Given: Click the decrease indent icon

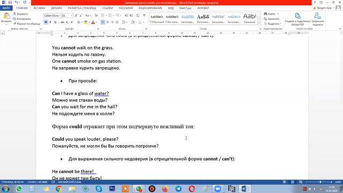Looking at the screenshot, I should pyautogui.click(x=126, y=16).
